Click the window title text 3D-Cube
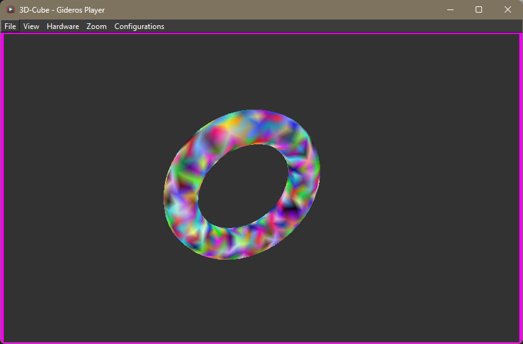 (35, 10)
